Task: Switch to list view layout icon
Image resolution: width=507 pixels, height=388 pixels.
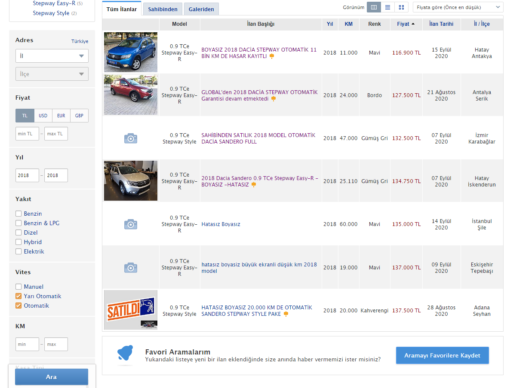Action: click(387, 7)
